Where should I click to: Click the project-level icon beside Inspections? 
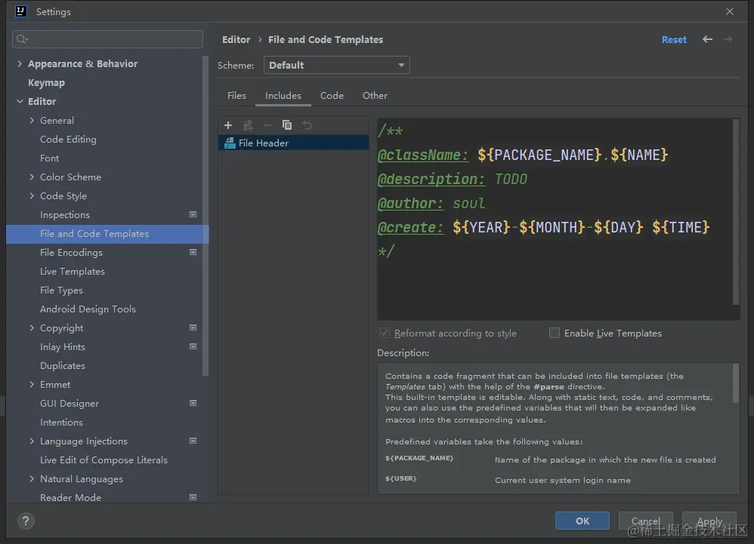193,214
